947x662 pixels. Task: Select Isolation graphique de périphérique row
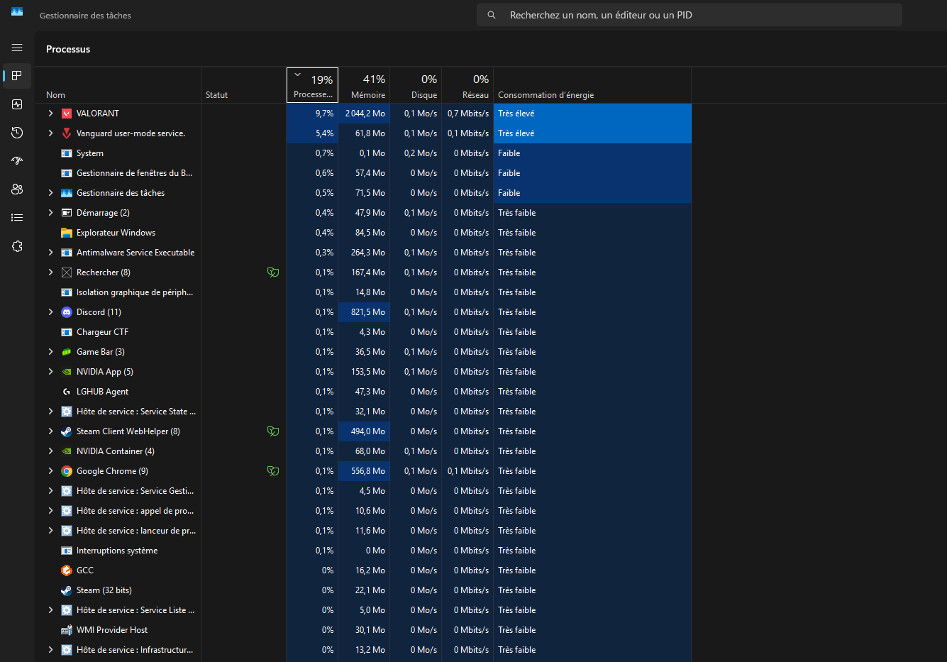point(363,292)
